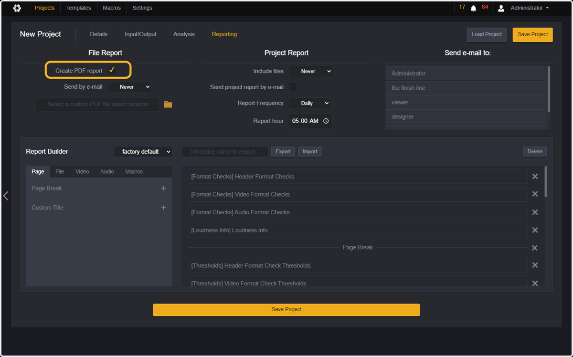Switch to Input/Output tab

140,34
